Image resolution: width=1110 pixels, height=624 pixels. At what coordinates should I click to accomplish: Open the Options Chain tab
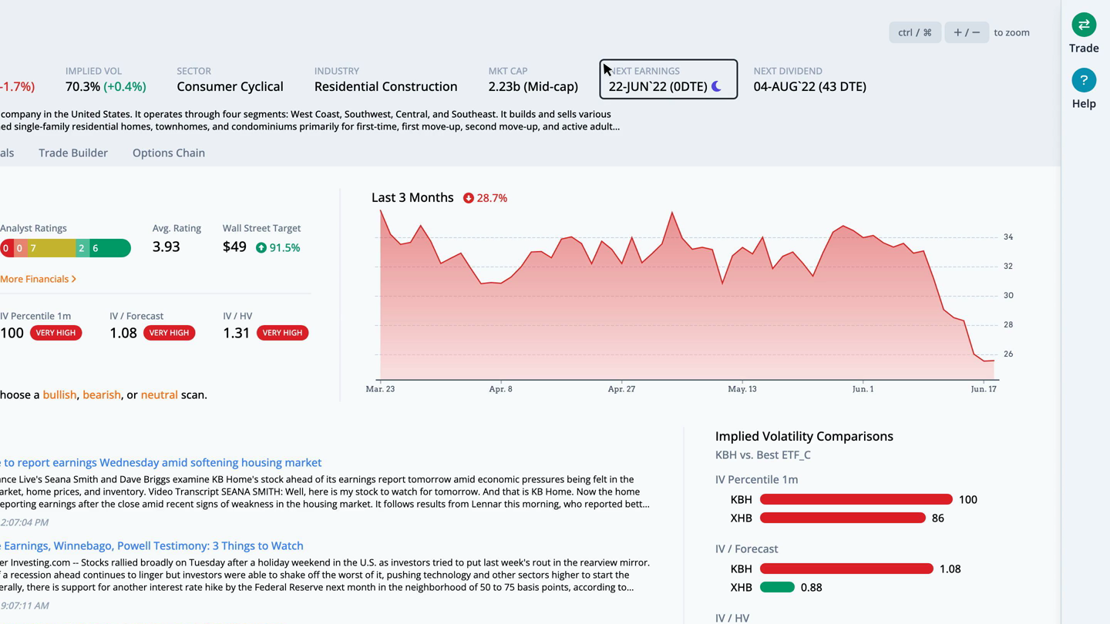pyautogui.click(x=169, y=153)
